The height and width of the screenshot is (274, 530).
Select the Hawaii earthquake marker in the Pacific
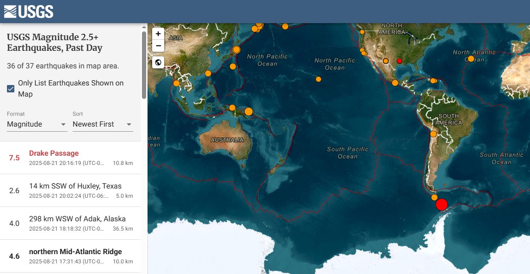(318, 79)
